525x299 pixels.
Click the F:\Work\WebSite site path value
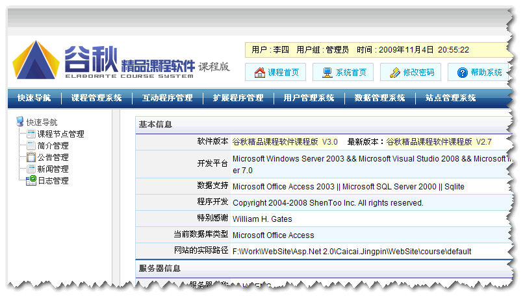[x=352, y=252]
